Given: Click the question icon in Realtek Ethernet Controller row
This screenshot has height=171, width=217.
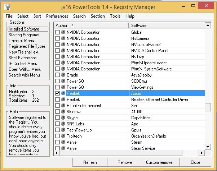Looking at the screenshot, I should 63,99.
